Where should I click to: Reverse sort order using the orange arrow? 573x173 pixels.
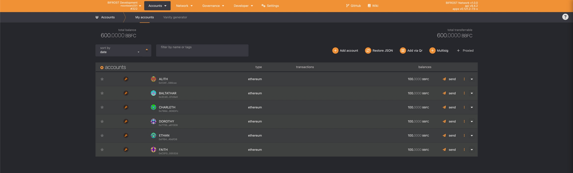pos(147,50)
